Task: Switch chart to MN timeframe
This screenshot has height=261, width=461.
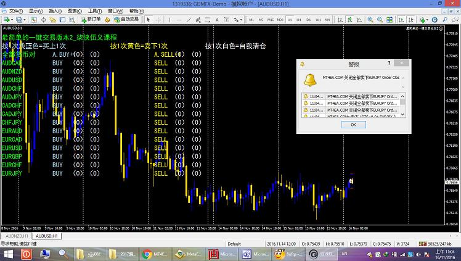Action: pyautogui.click(x=327, y=20)
